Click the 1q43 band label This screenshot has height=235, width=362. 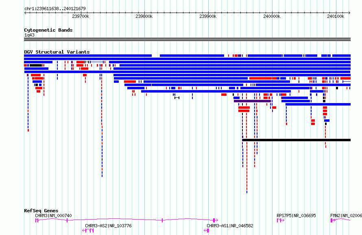[29, 35]
